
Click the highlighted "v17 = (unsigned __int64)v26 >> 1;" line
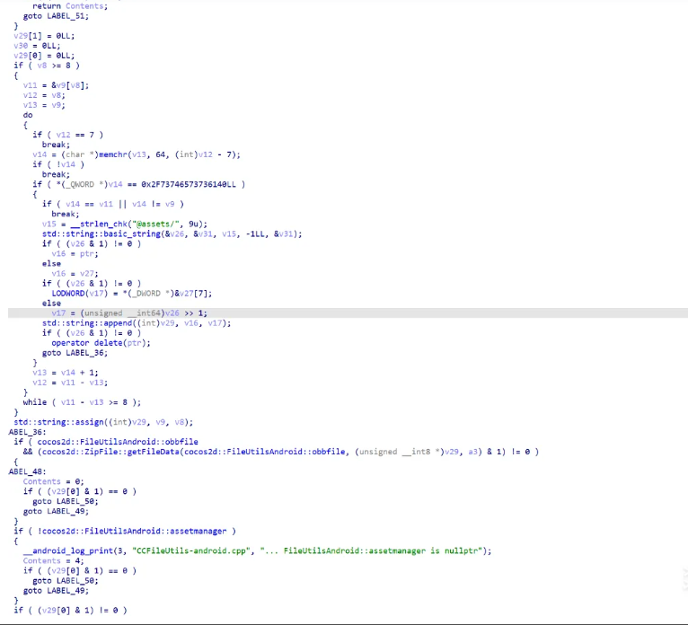pyautogui.click(x=129, y=313)
